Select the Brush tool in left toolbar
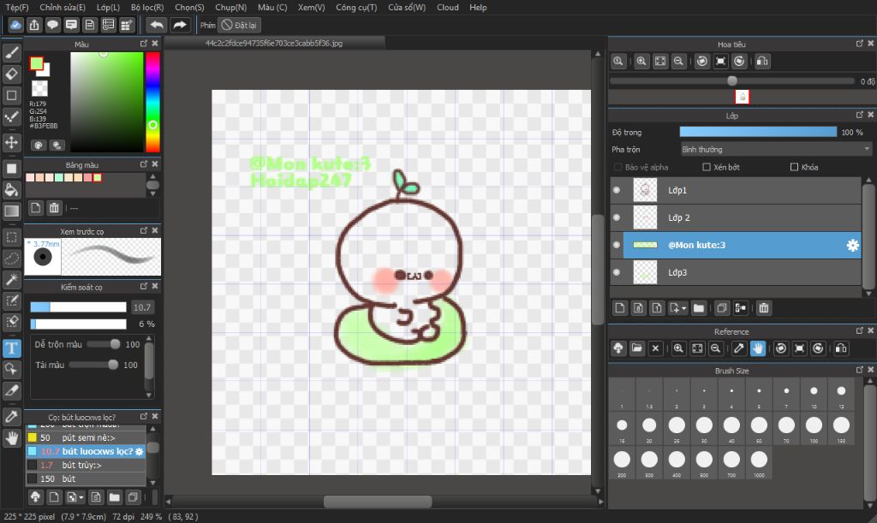This screenshot has height=523, width=877. pyautogui.click(x=12, y=52)
